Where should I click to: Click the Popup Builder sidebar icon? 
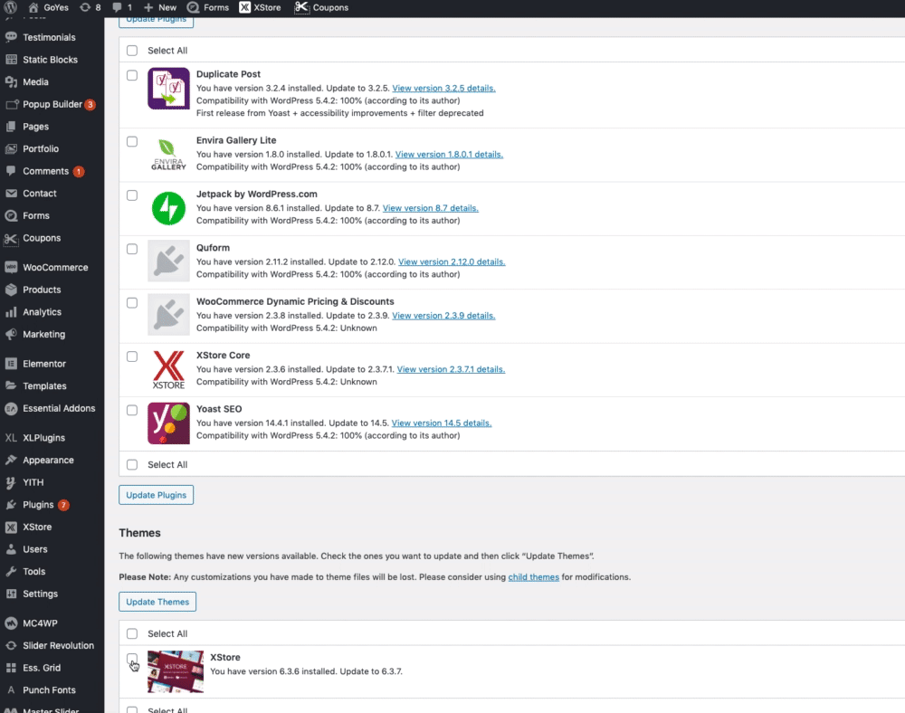pos(11,104)
